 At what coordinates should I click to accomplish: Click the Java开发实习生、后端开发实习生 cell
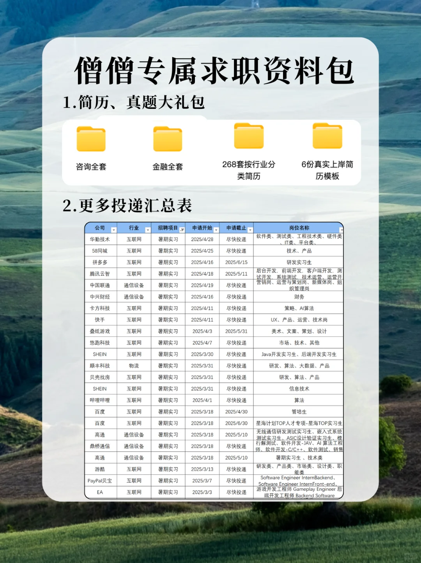point(299,354)
